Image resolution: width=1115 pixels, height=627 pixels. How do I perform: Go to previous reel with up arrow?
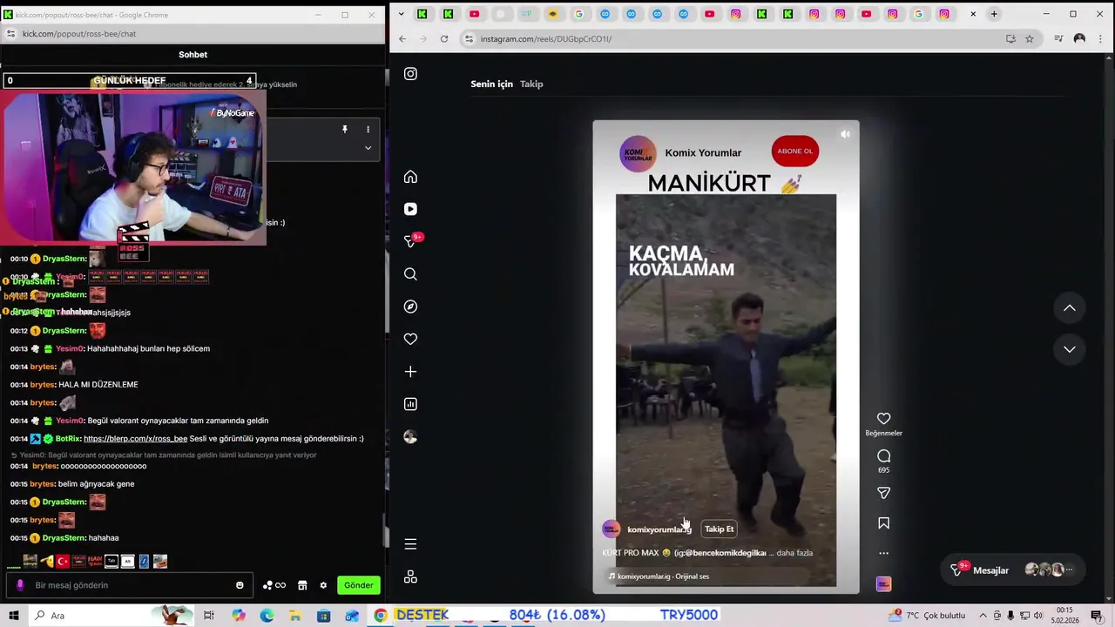pos(1070,307)
